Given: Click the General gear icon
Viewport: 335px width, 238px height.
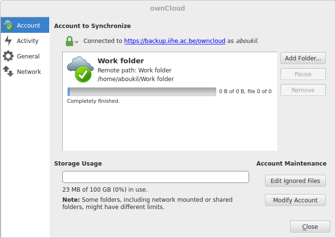Looking at the screenshot, I should coord(8,56).
